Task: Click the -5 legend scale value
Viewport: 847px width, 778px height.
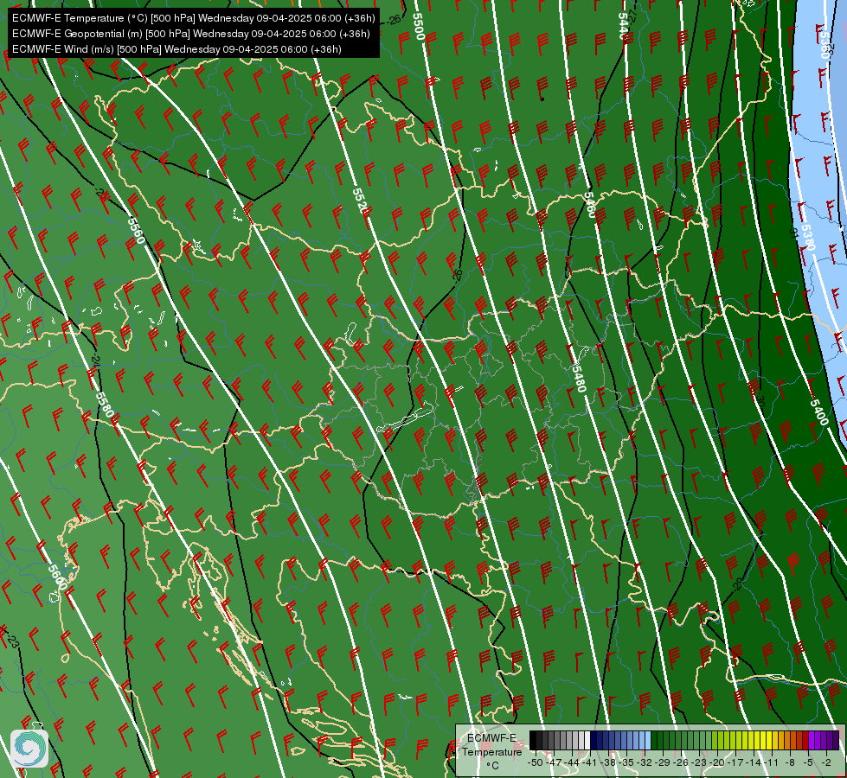Action: [808, 762]
